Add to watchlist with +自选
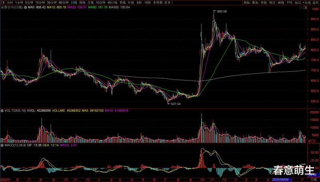This screenshot has width=320, height=182. tap(307, 3)
